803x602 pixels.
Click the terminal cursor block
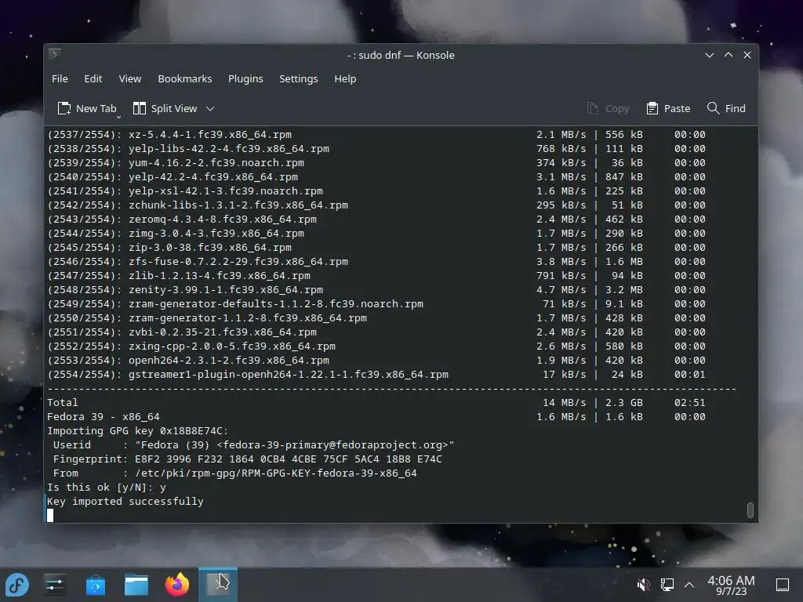(50, 515)
